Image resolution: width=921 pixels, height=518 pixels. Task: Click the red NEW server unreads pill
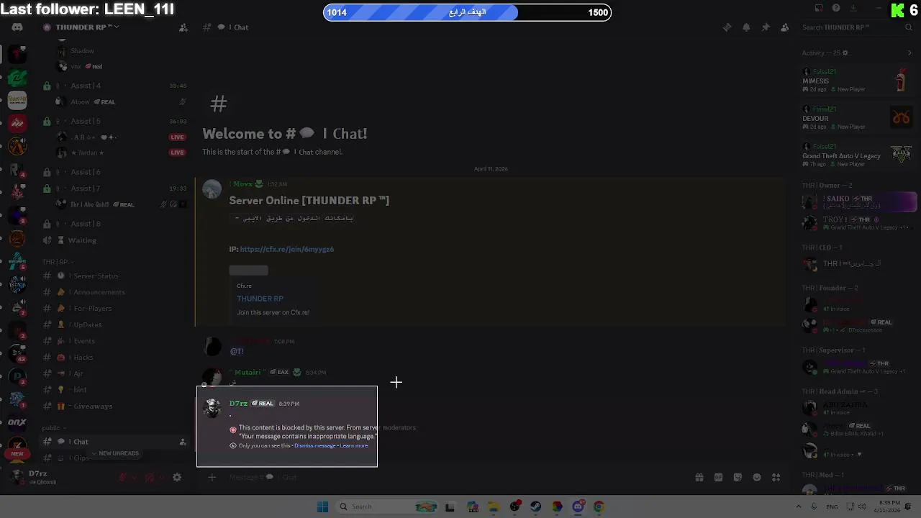coord(17,454)
